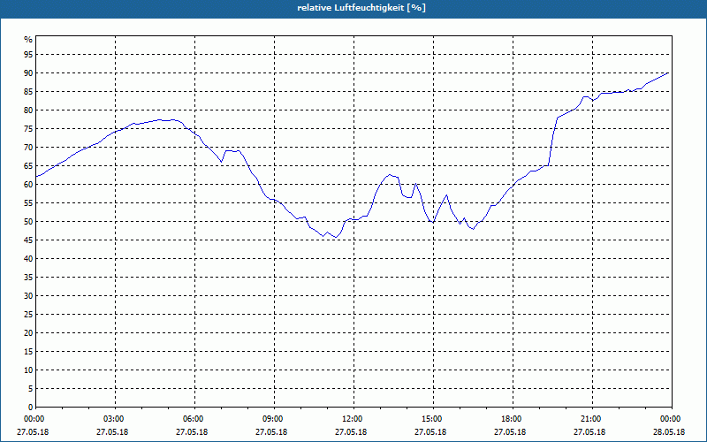Select the 30 value on the y-axis

click(28, 296)
